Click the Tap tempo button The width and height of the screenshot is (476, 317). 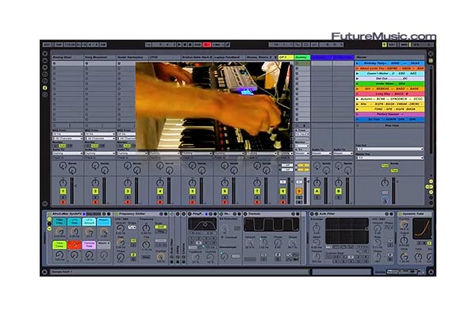point(59,44)
